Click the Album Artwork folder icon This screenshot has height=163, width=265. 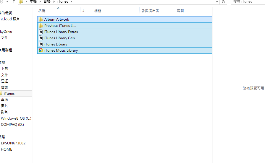pos(41,19)
